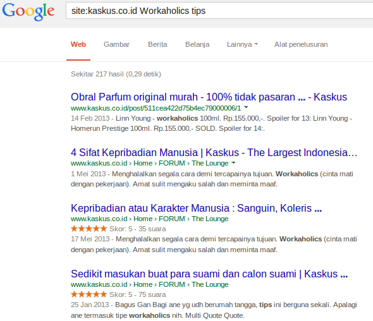Screen dimensions: 373x321
Task: Open result '4 Sifat Kepribadian Manusia'
Action: (x=214, y=152)
